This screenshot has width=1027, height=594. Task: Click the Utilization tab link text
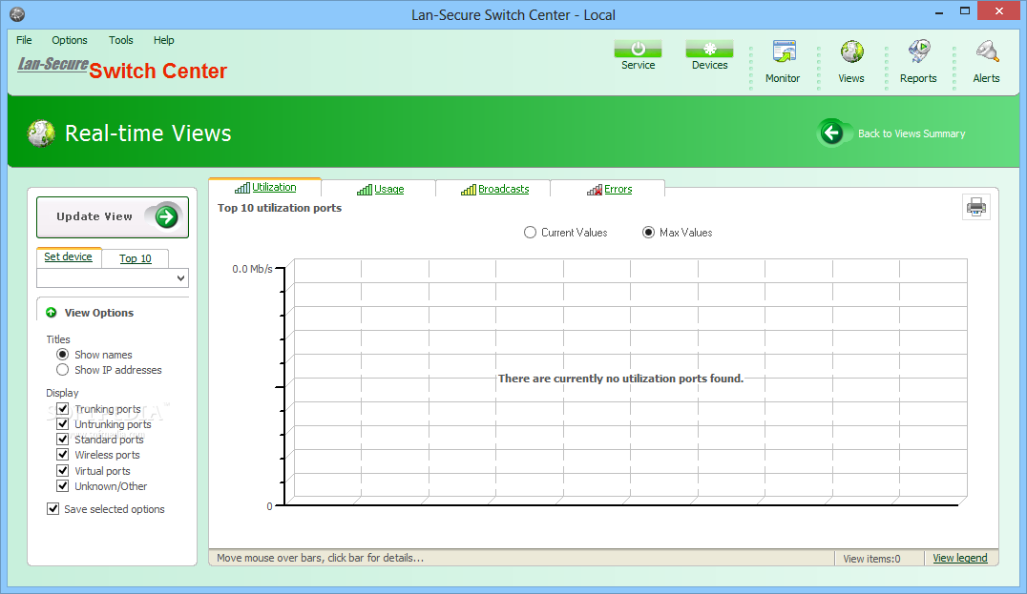[x=274, y=187]
